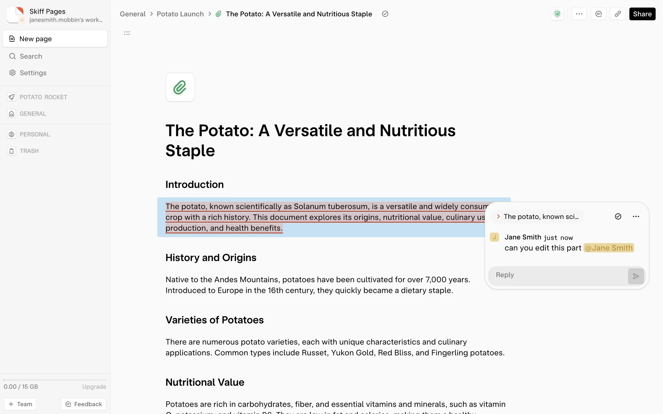Open the comments panel icon in header

click(598, 14)
